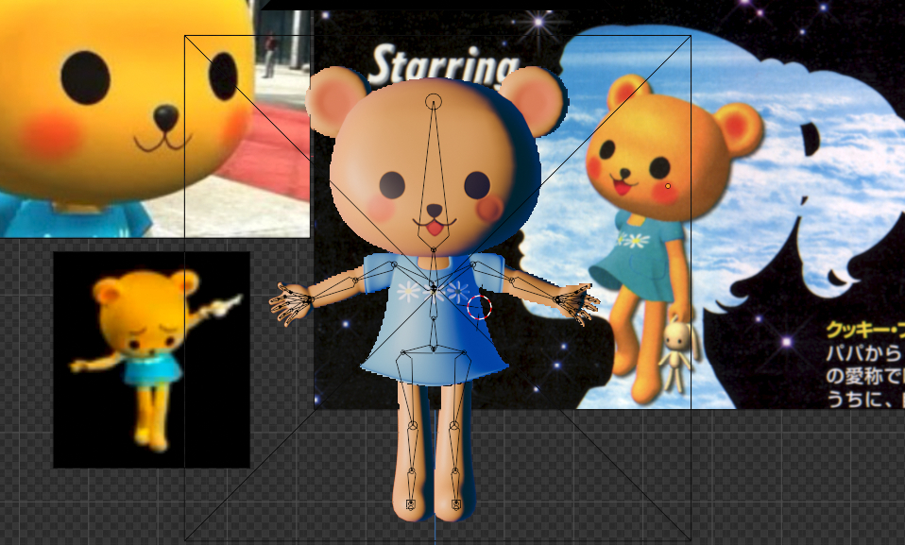Viewport: 905px width, 545px height.
Task: Select the chest bone joint between dress daisies
Action: [433, 287]
